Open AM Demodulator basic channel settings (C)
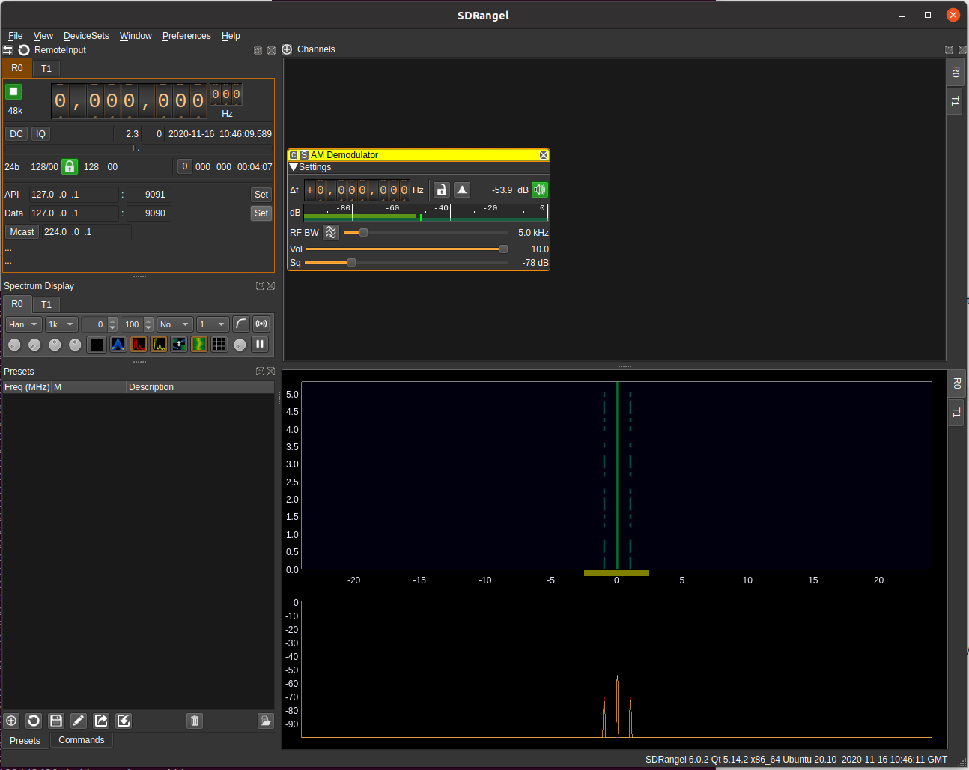Screen dimensions: 969x770 coord(294,155)
